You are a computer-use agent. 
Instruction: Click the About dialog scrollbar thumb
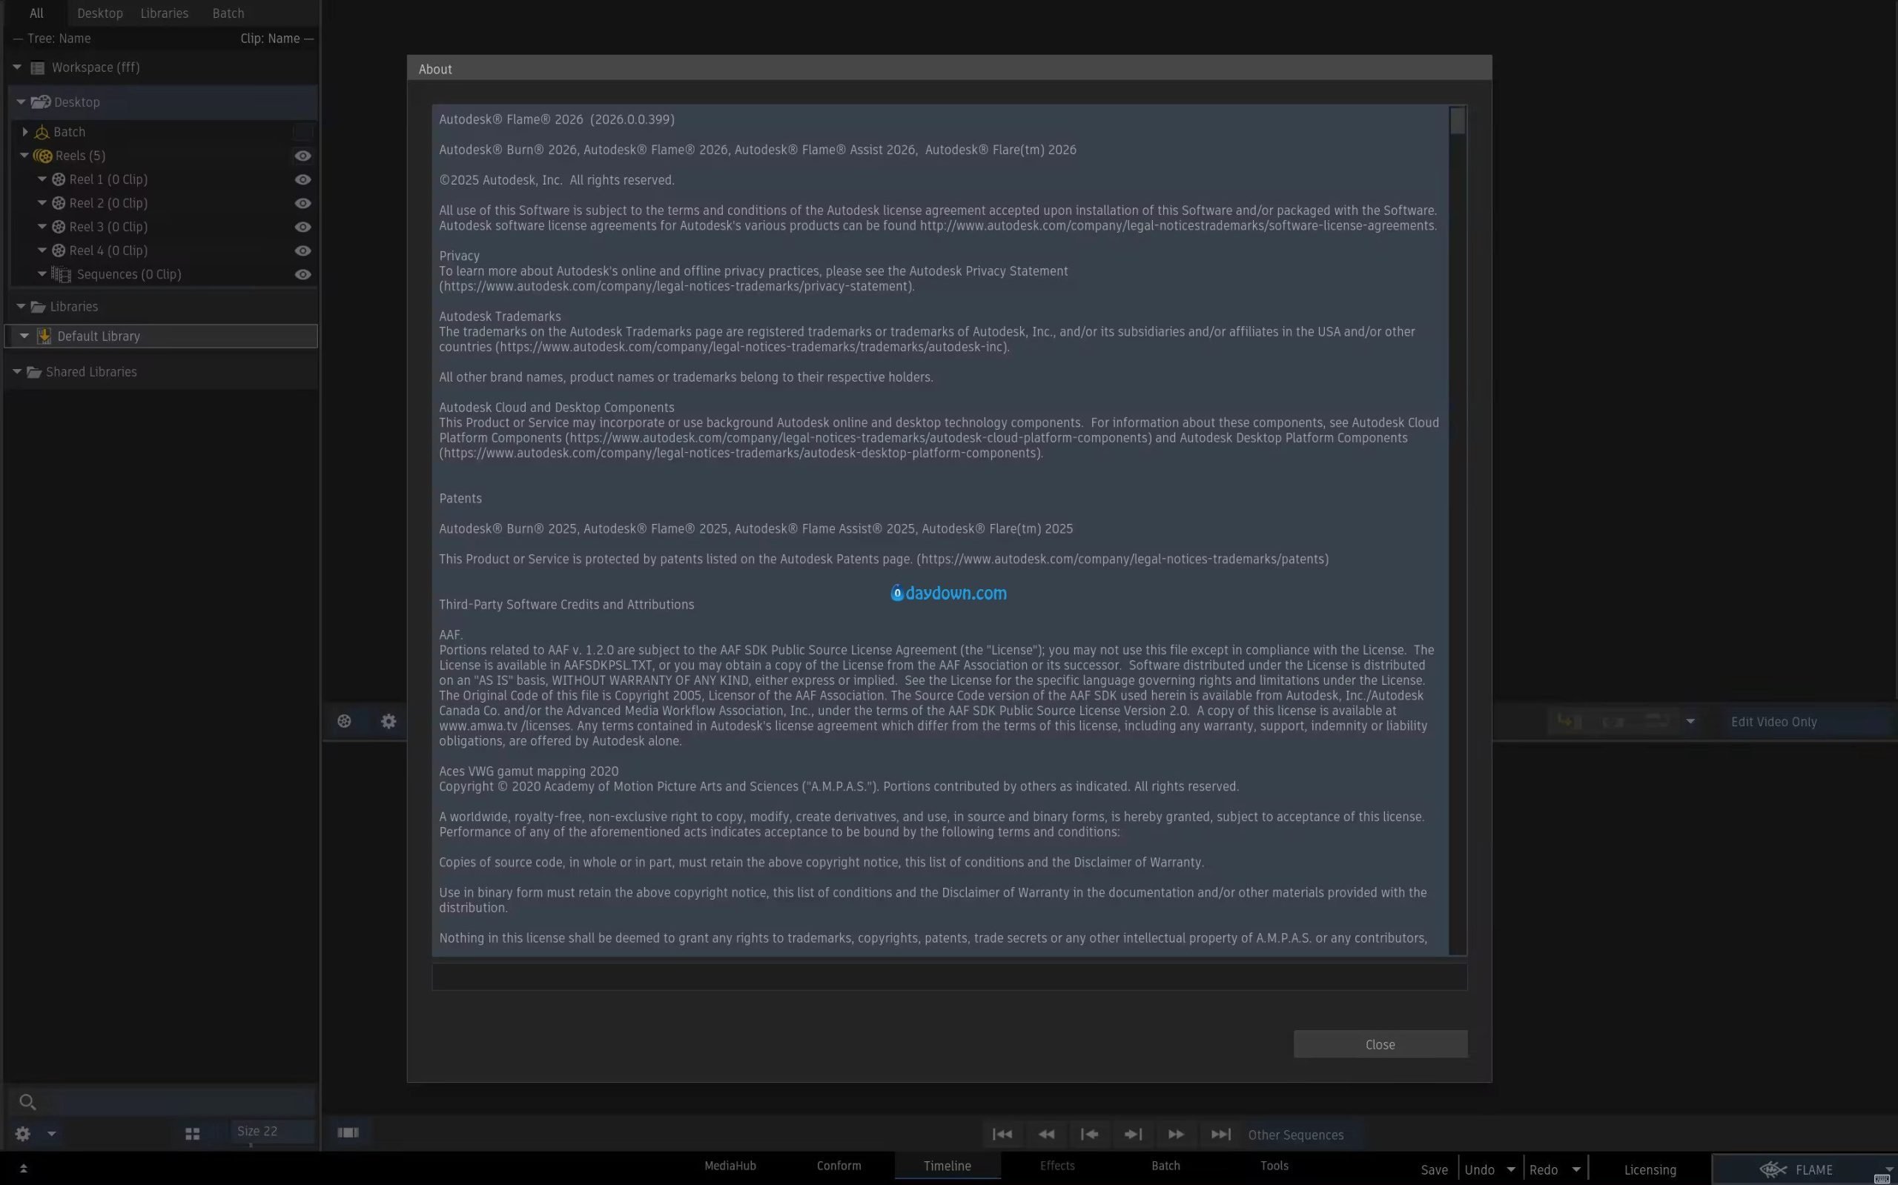click(x=1458, y=121)
